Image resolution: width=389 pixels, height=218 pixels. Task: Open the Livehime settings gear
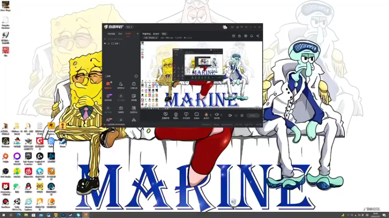click(242, 115)
